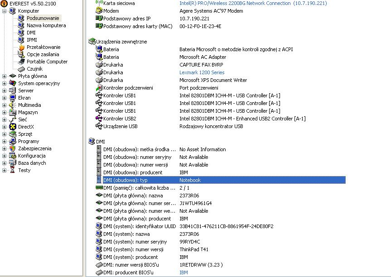Select the Kontroler USB2 row
The image size is (391, 277).
217,119
